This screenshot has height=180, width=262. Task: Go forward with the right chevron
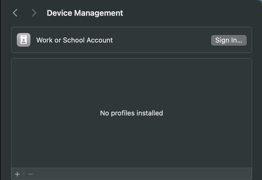[34, 13]
